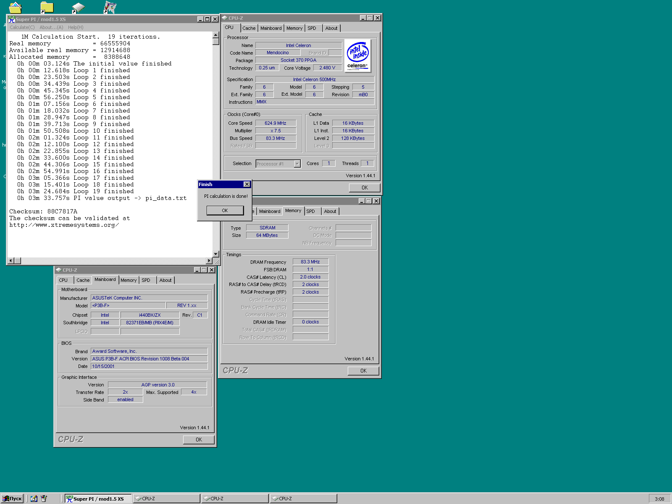Image resolution: width=672 pixels, height=504 pixels.
Task: Click the Super PI title bar icon
Action: [12, 19]
